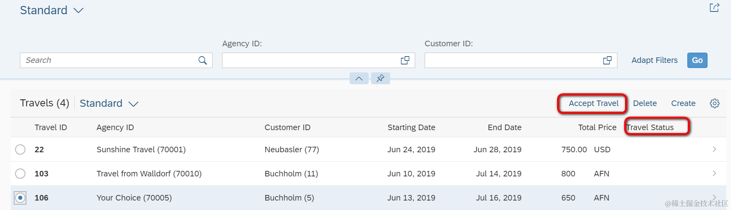
Task: Open Agency ID value help icon
Action: pyautogui.click(x=405, y=61)
